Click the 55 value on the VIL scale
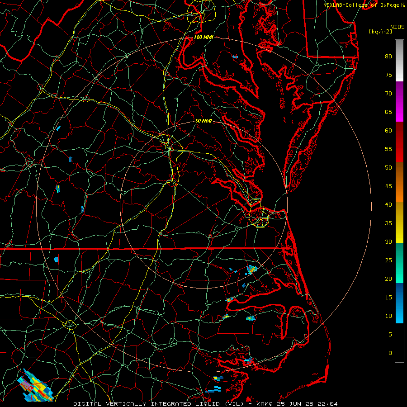 tap(388, 149)
